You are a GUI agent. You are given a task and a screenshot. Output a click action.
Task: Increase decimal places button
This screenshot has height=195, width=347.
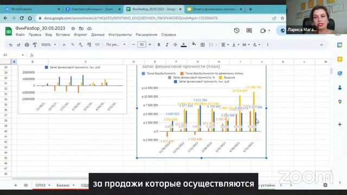[89, 44]
